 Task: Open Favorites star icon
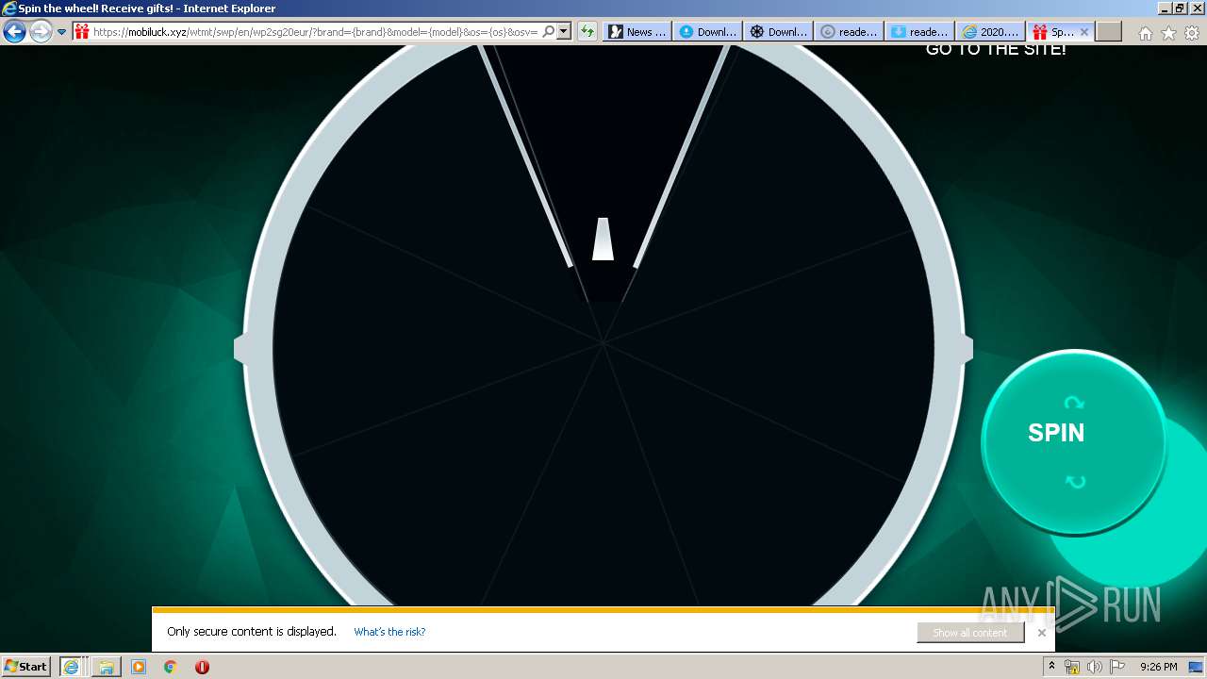(x=1168, y=33)
